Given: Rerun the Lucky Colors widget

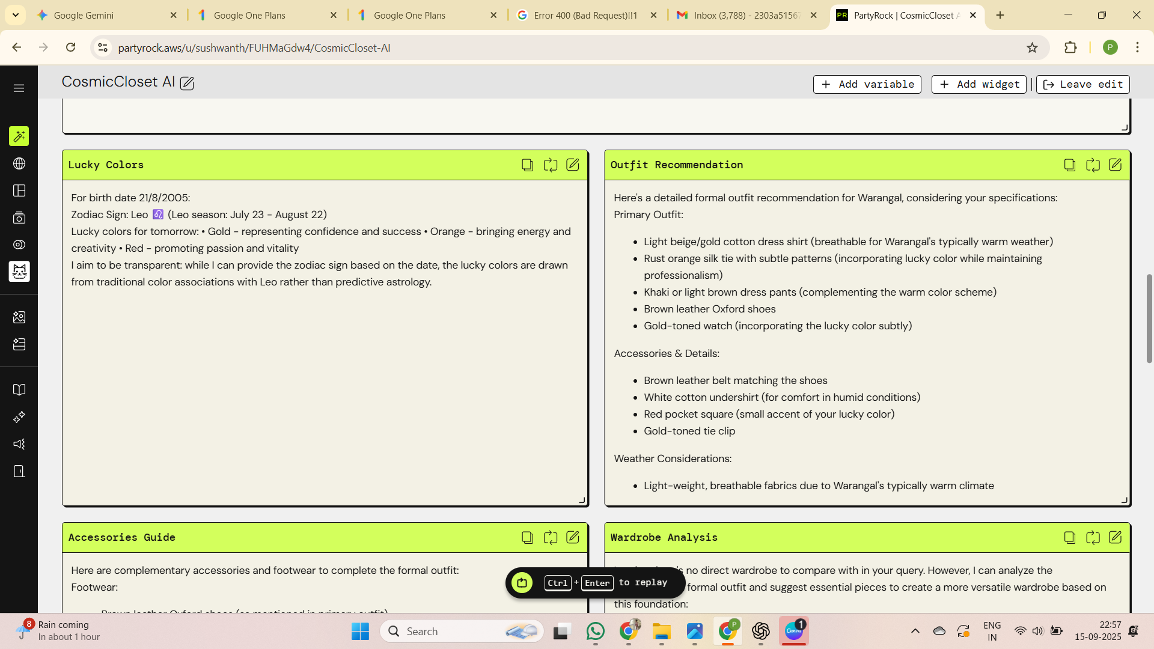Looking at the screenshot, I should click(x=550, y=165).
